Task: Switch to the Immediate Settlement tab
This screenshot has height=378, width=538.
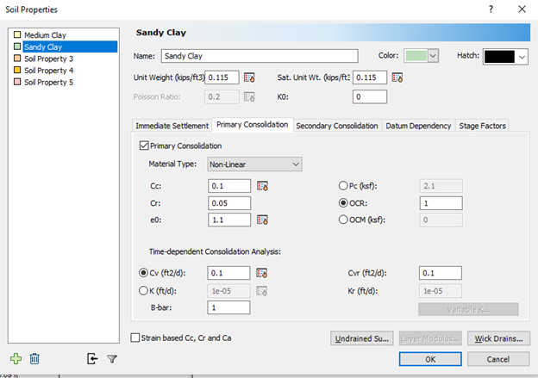Action: (172, 126)
